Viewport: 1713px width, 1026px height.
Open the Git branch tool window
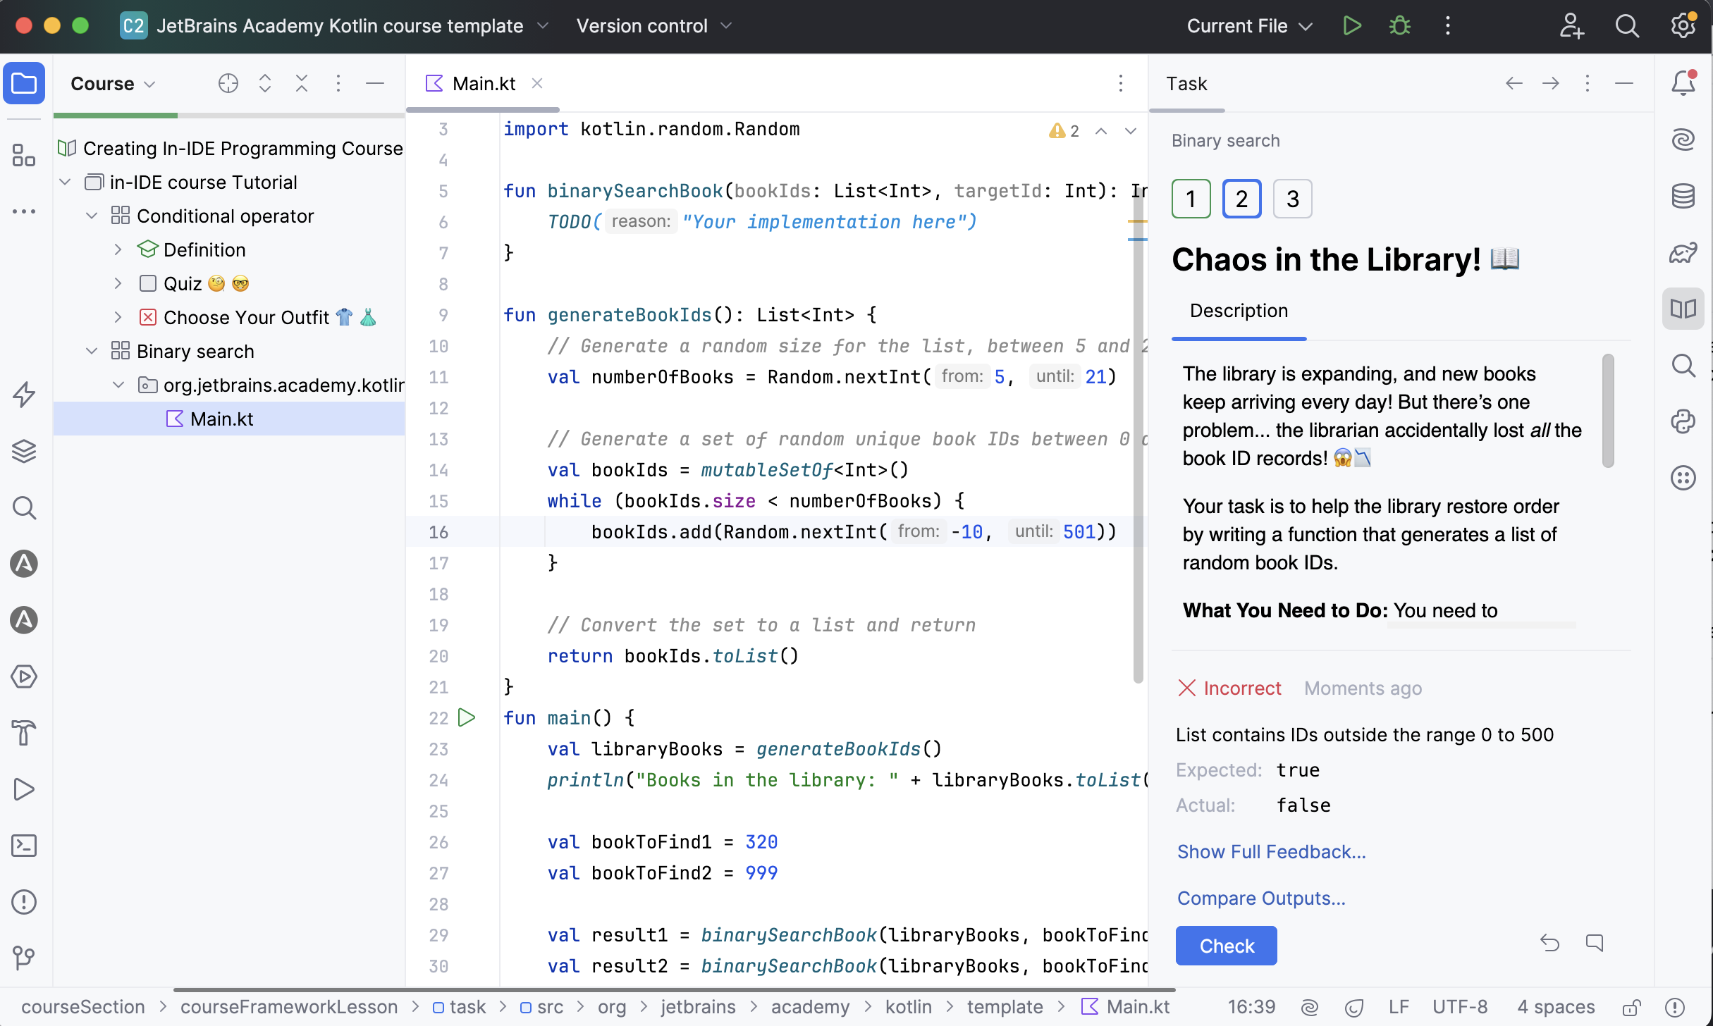click(x=24, y=957)
